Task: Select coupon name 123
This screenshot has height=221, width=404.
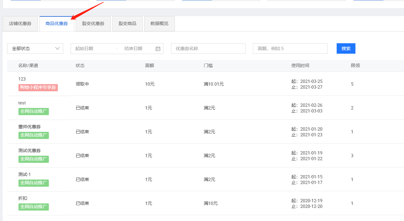Action: [x=22, y=79]
